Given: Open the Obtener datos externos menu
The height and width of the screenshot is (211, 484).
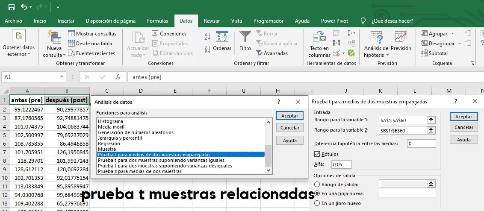Looking at the screenshot, I should coord(18,43).
